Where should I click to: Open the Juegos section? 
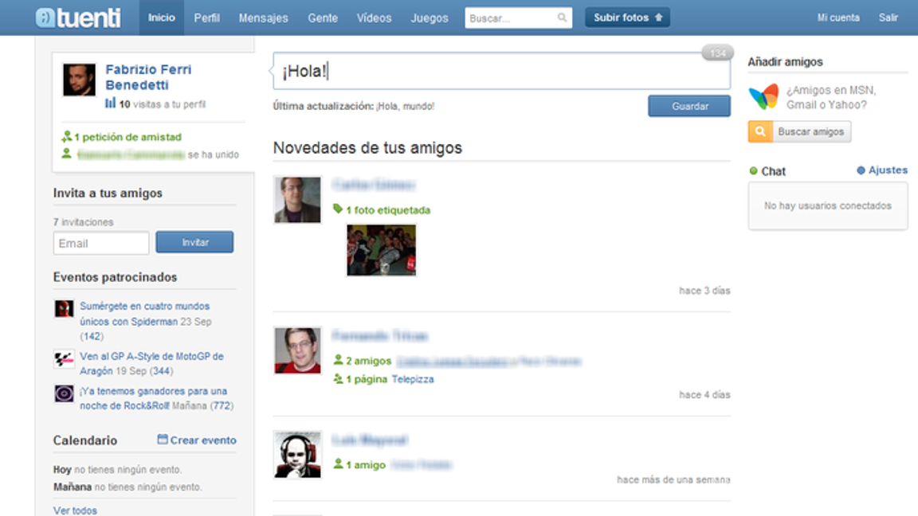429,18
